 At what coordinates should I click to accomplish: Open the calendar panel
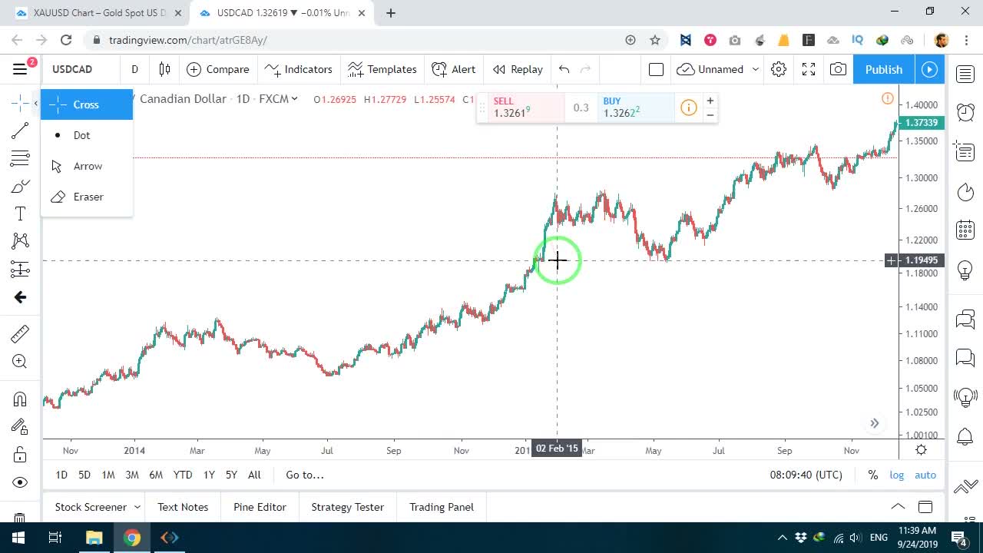click(965, 230)
